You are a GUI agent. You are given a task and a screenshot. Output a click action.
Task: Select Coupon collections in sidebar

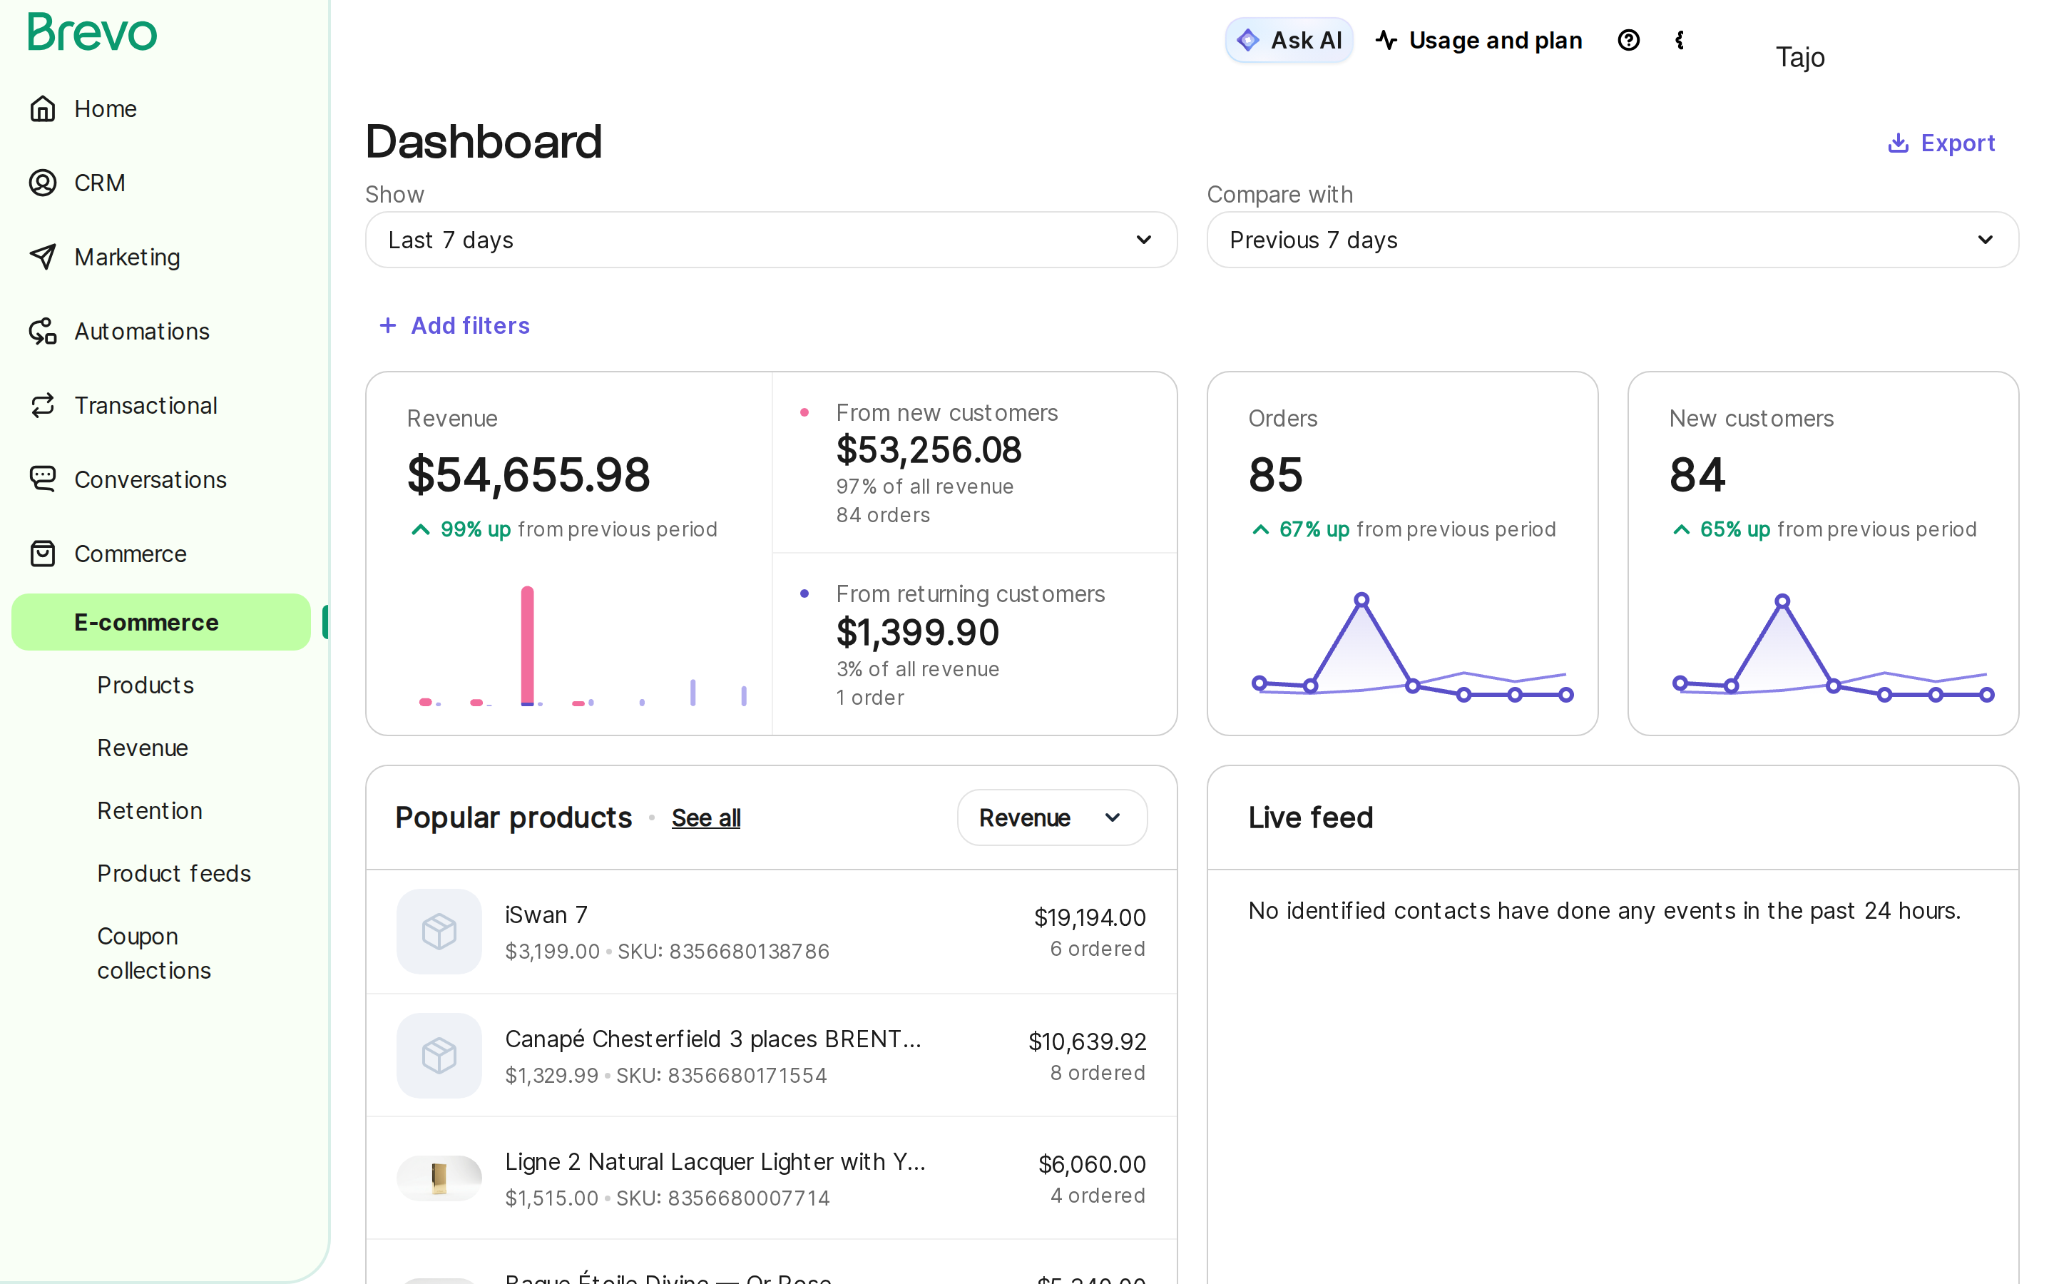(x=153, y=953)
